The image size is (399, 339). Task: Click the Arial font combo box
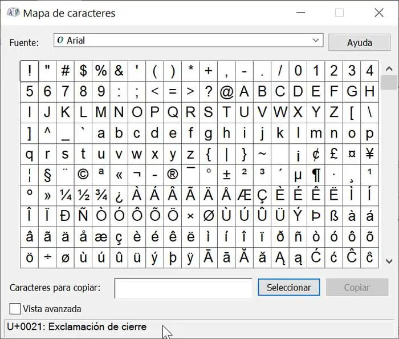[188, 41]
